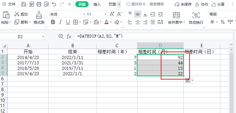Select cell containing 2014/4/23

coord(28,57)
